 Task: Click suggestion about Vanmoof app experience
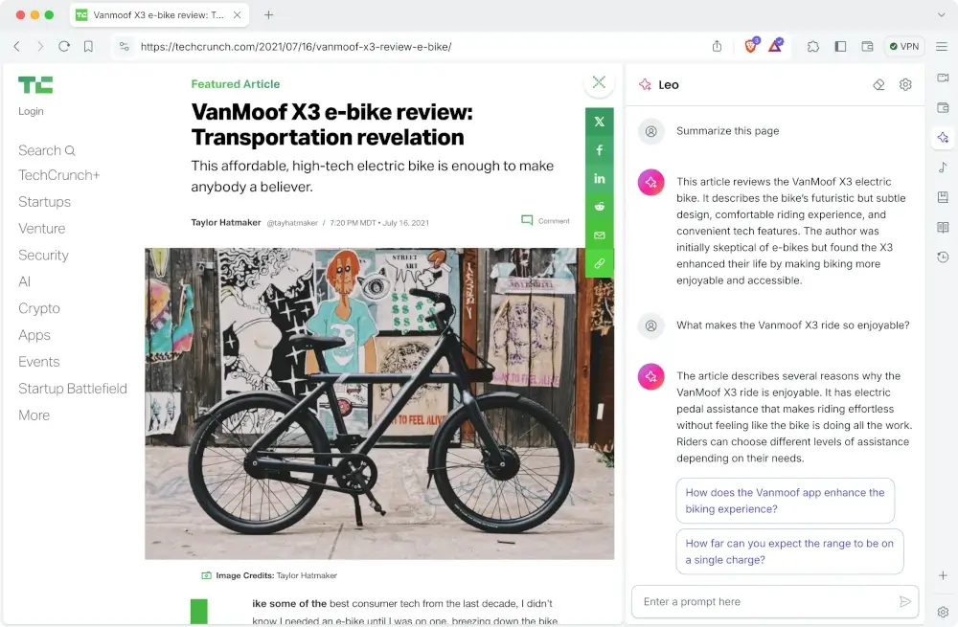click(786, 501)
